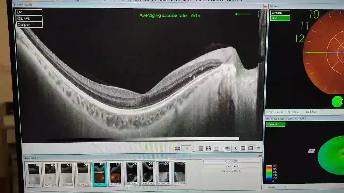
Task: Select the eighth thumbnail, OS anterior scan
Action: click(x=148, y=174)
